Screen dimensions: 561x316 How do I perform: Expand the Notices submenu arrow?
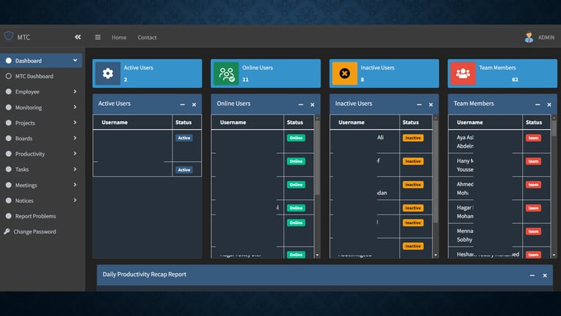point(75,200)
